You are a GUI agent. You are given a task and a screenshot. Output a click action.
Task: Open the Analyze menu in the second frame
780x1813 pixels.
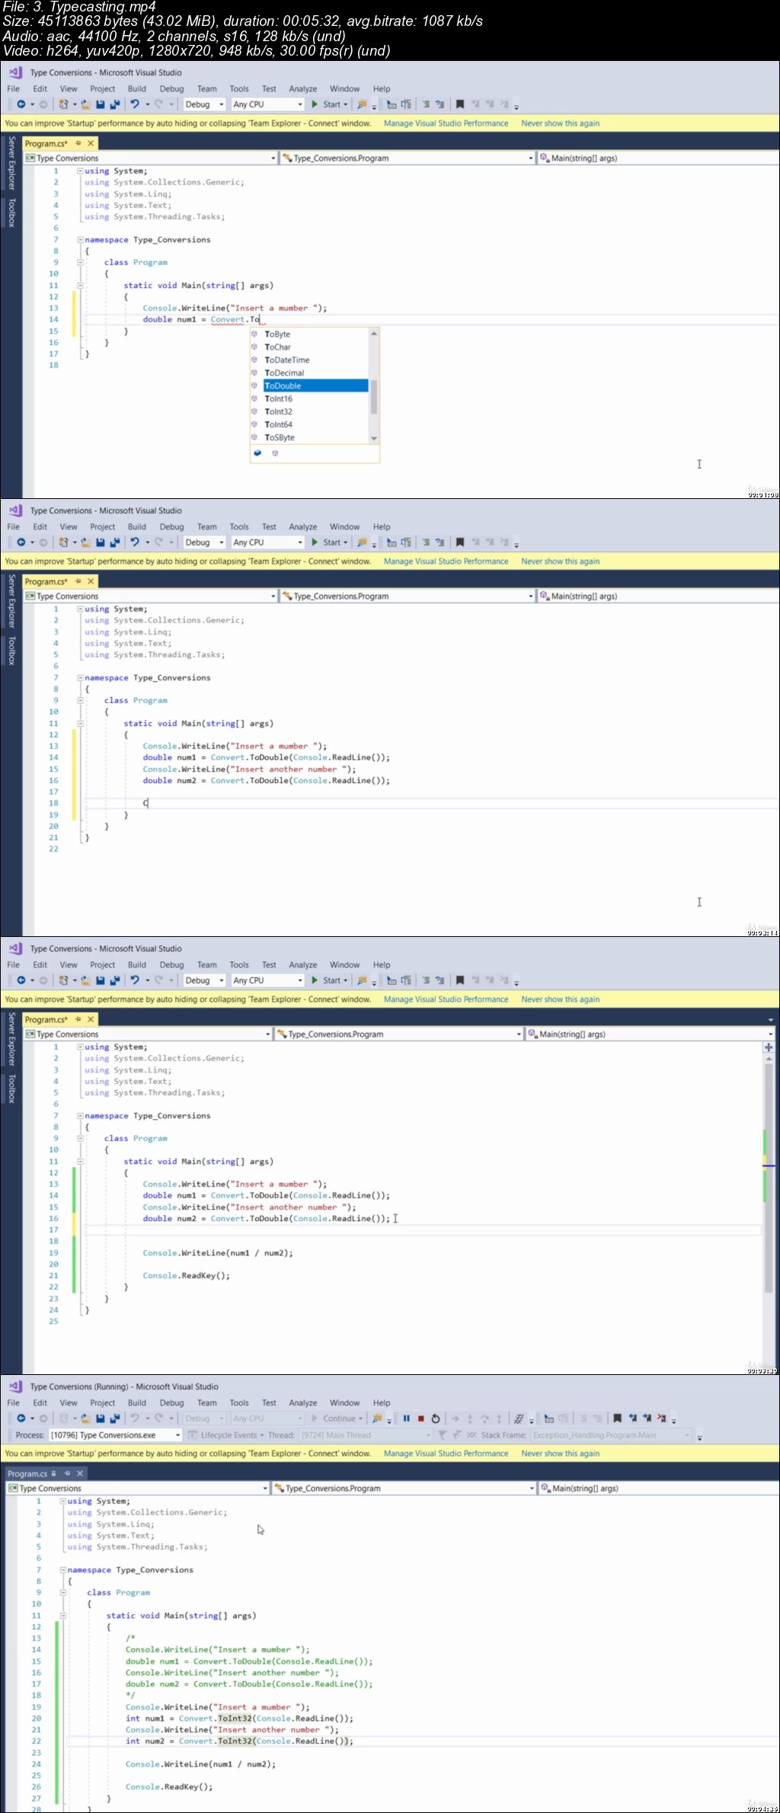click(x=303, y=527)
